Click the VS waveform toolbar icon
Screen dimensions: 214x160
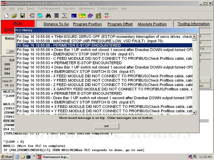click(107, 15)
